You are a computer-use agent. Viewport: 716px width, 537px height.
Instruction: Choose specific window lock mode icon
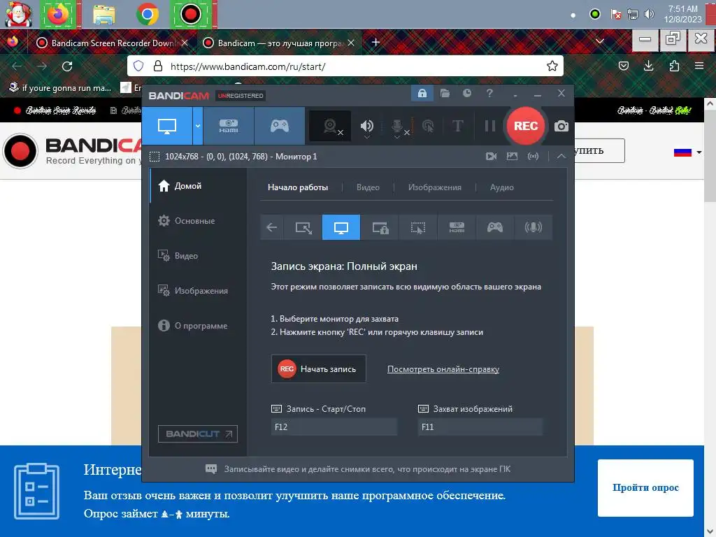pos(380,227)
